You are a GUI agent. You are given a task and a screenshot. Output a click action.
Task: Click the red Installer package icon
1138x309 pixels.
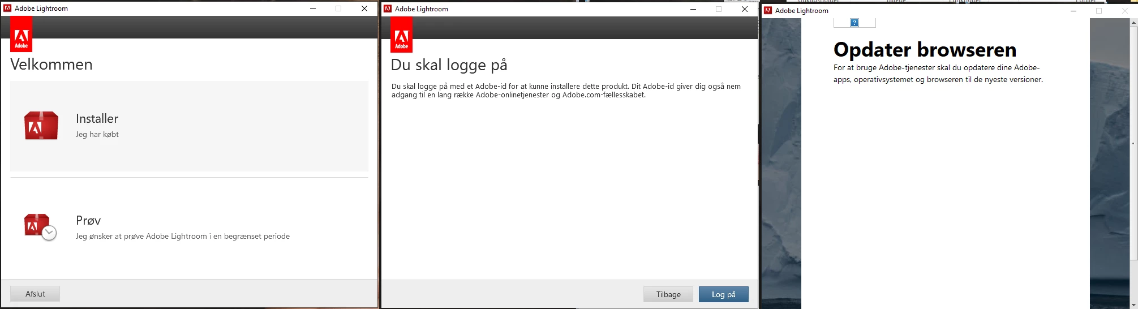point(41,126)
